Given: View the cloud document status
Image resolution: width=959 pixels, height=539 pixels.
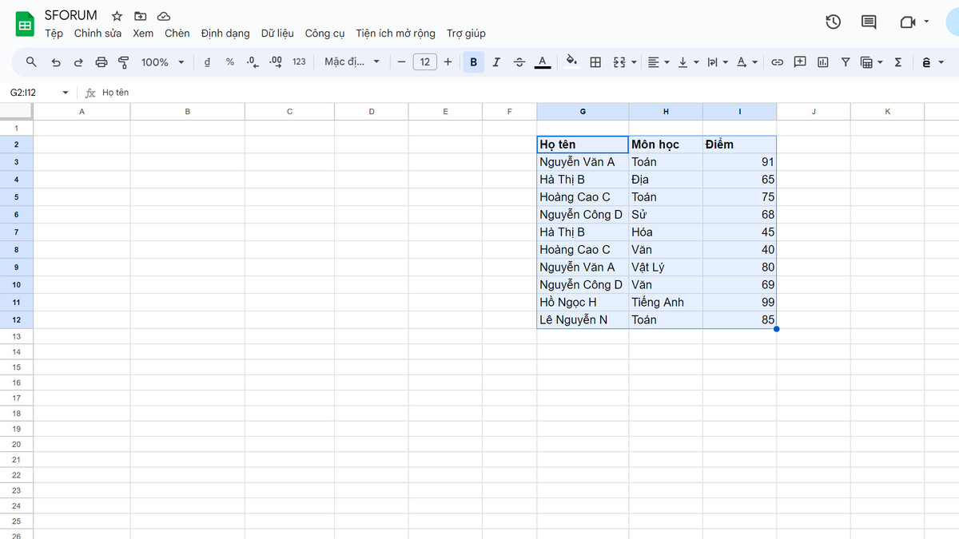Looking at the screenshot, I should [x=164, y=16].
